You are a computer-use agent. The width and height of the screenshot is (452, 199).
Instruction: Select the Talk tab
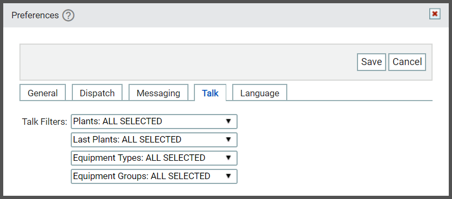(x=210, y=93)
